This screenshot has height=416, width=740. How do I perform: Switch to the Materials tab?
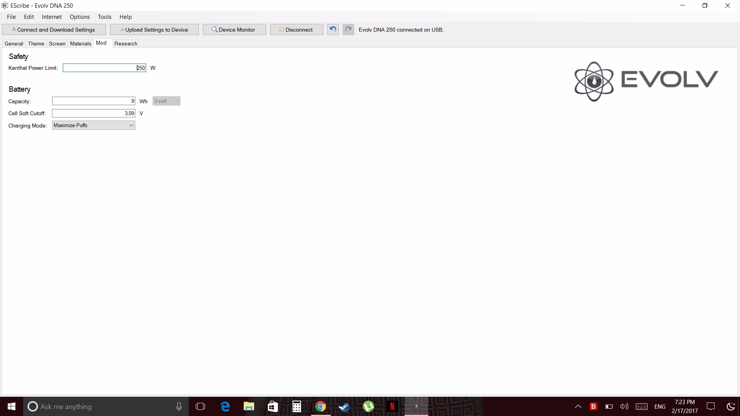81,44
